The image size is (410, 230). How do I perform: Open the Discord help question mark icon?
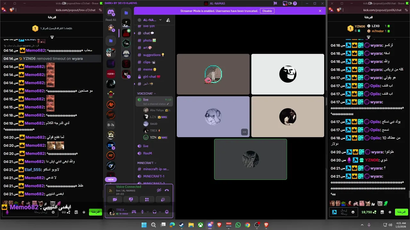coord(295,4)
